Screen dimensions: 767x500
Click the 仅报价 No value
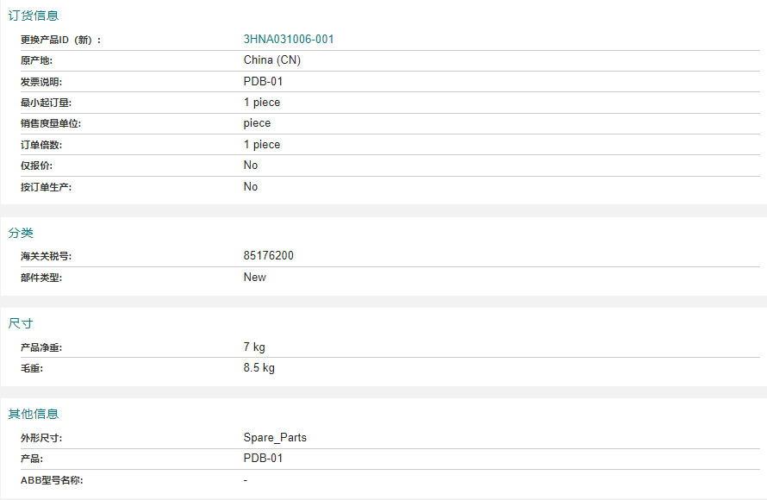pyautogui.click(x=251, y=165)
